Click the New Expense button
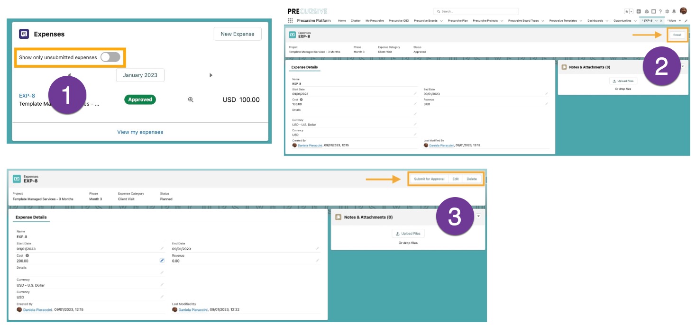696x325 pixels. (x=237, y=34)
